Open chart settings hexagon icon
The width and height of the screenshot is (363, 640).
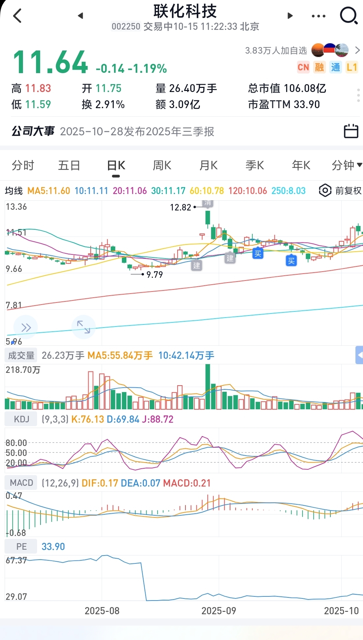325,191
